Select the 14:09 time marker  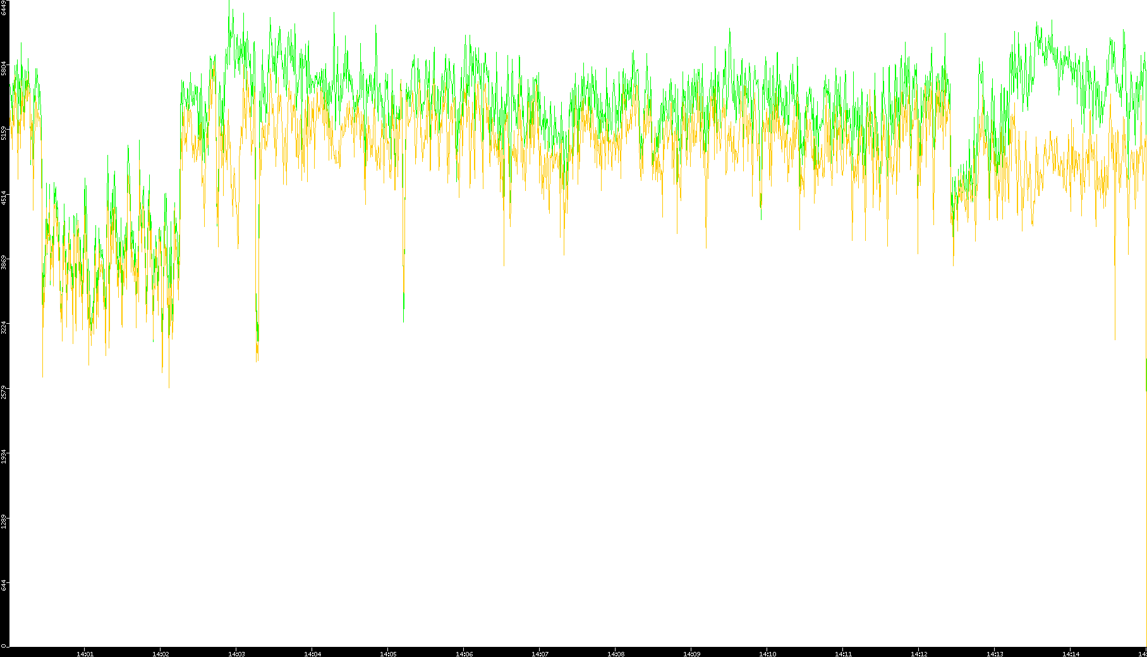click(x=691, y=654)
